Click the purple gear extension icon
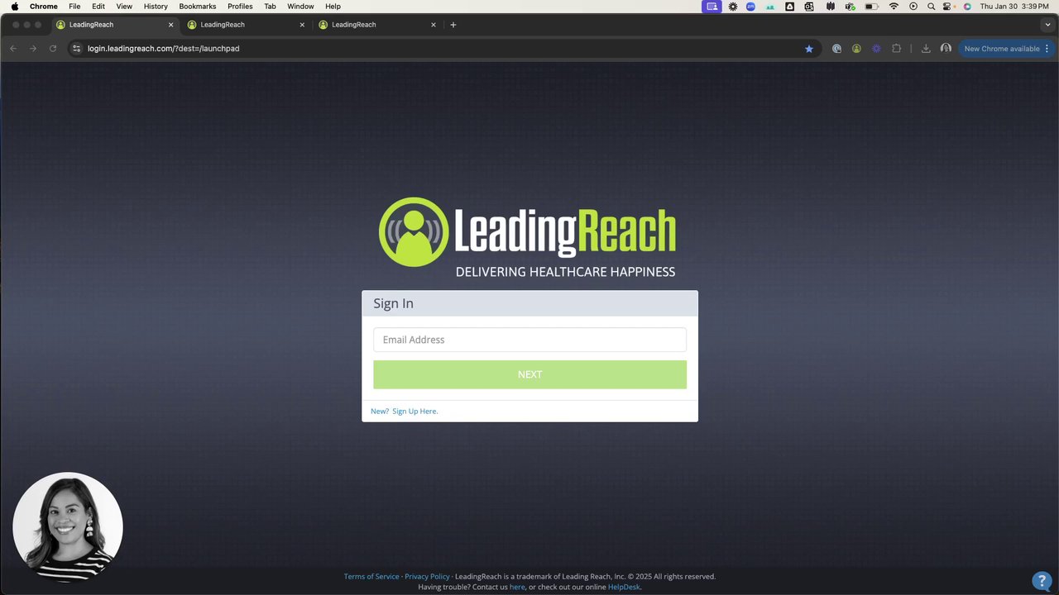This screenshot has width=1059, height=595. [x=876, y=49]
